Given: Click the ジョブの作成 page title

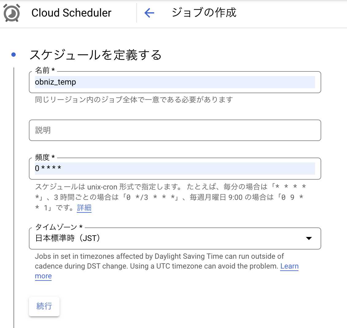Looking at the screenshot, I should [x=204, y=13].
